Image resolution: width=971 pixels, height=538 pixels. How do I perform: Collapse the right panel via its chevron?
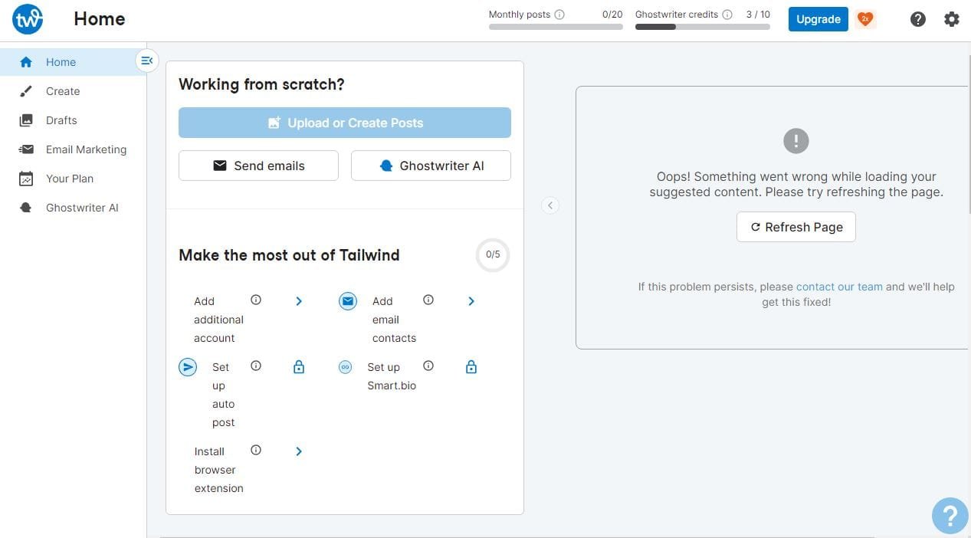550,205
